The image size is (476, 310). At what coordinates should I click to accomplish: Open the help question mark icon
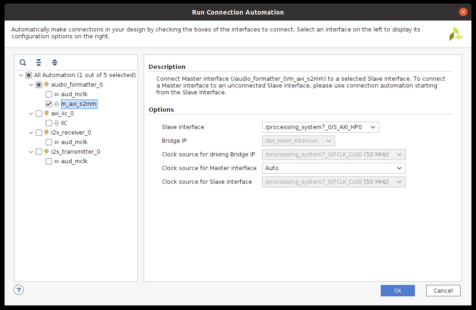(x=19, y=290)
